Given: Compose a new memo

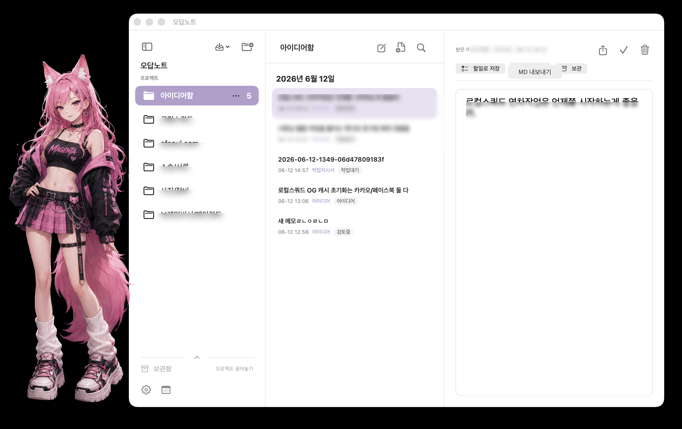Looking at the screenshot, I should [x=382, y=48].
